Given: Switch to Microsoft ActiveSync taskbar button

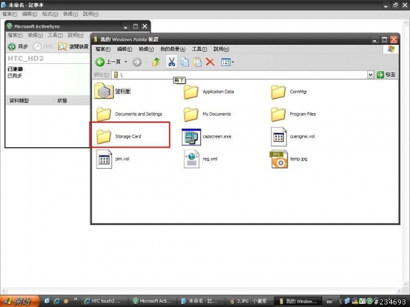Looking at the screenshot, I should pos(152,301).
